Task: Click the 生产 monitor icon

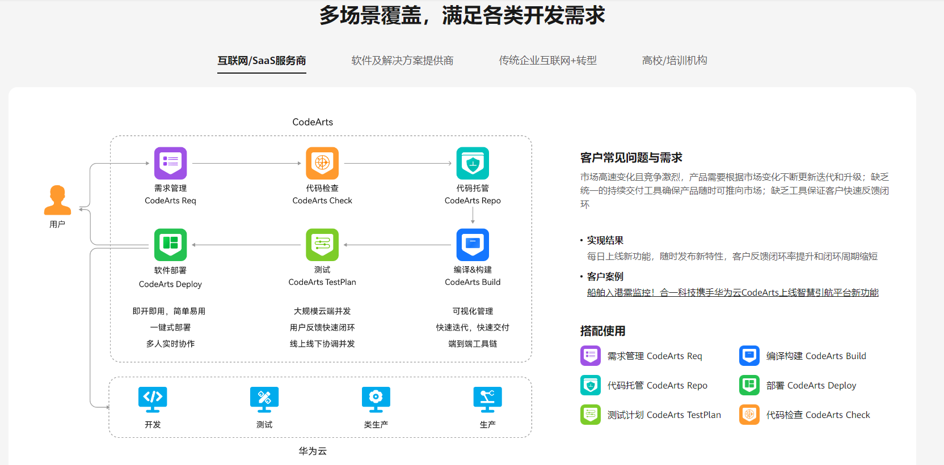Action: point(488,400)
